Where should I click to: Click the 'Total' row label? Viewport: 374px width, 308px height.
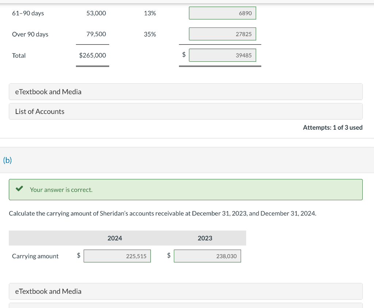(x=19, y=56)
